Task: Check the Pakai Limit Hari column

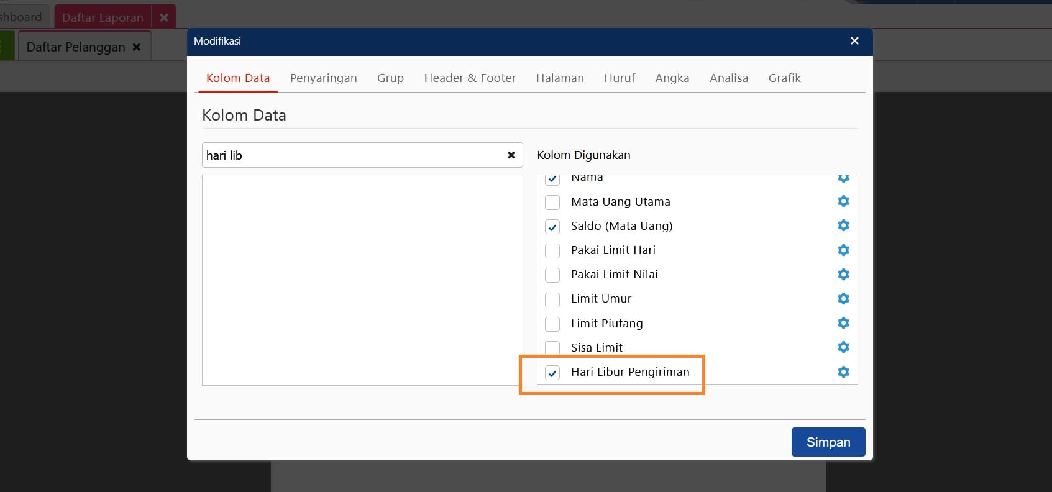Action: [x=552, y=251]
